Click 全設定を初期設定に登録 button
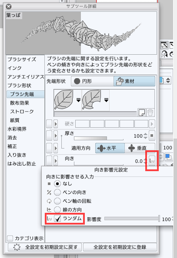Screen dimensions: 177x258 click(120, 247)
